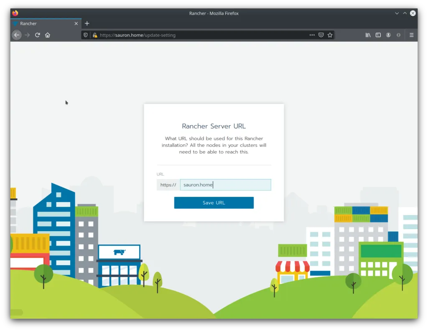Close the Rancher tab
The image size is (428, 331).
point(76,23)
